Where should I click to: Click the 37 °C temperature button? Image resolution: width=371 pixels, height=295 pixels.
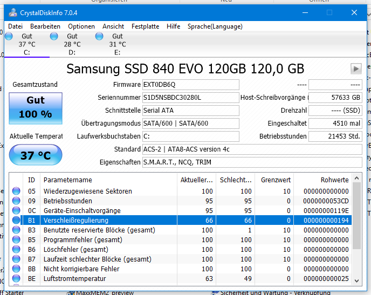click(36, 155)
